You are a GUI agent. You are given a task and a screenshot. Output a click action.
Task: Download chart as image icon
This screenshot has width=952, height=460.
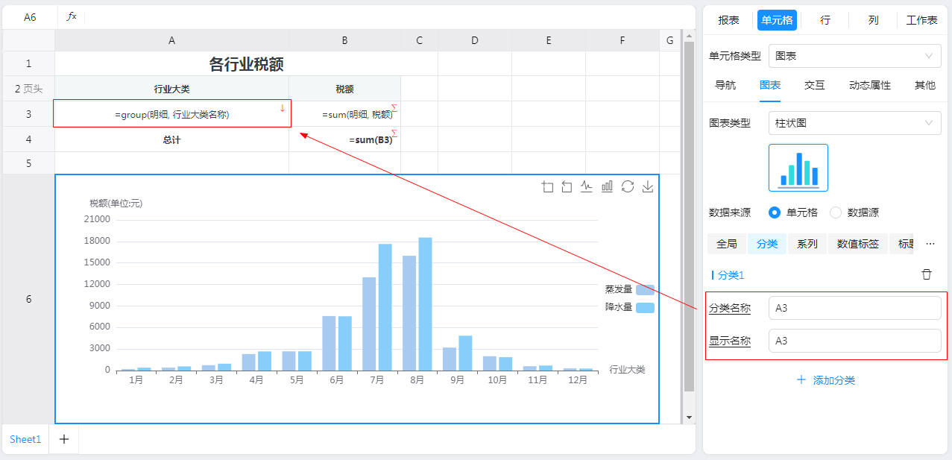click(x=648, y=187)
